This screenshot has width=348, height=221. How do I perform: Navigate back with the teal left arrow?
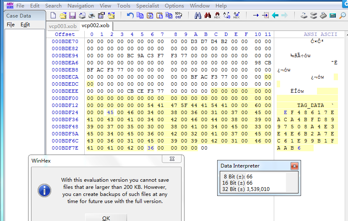coord(275,15)
